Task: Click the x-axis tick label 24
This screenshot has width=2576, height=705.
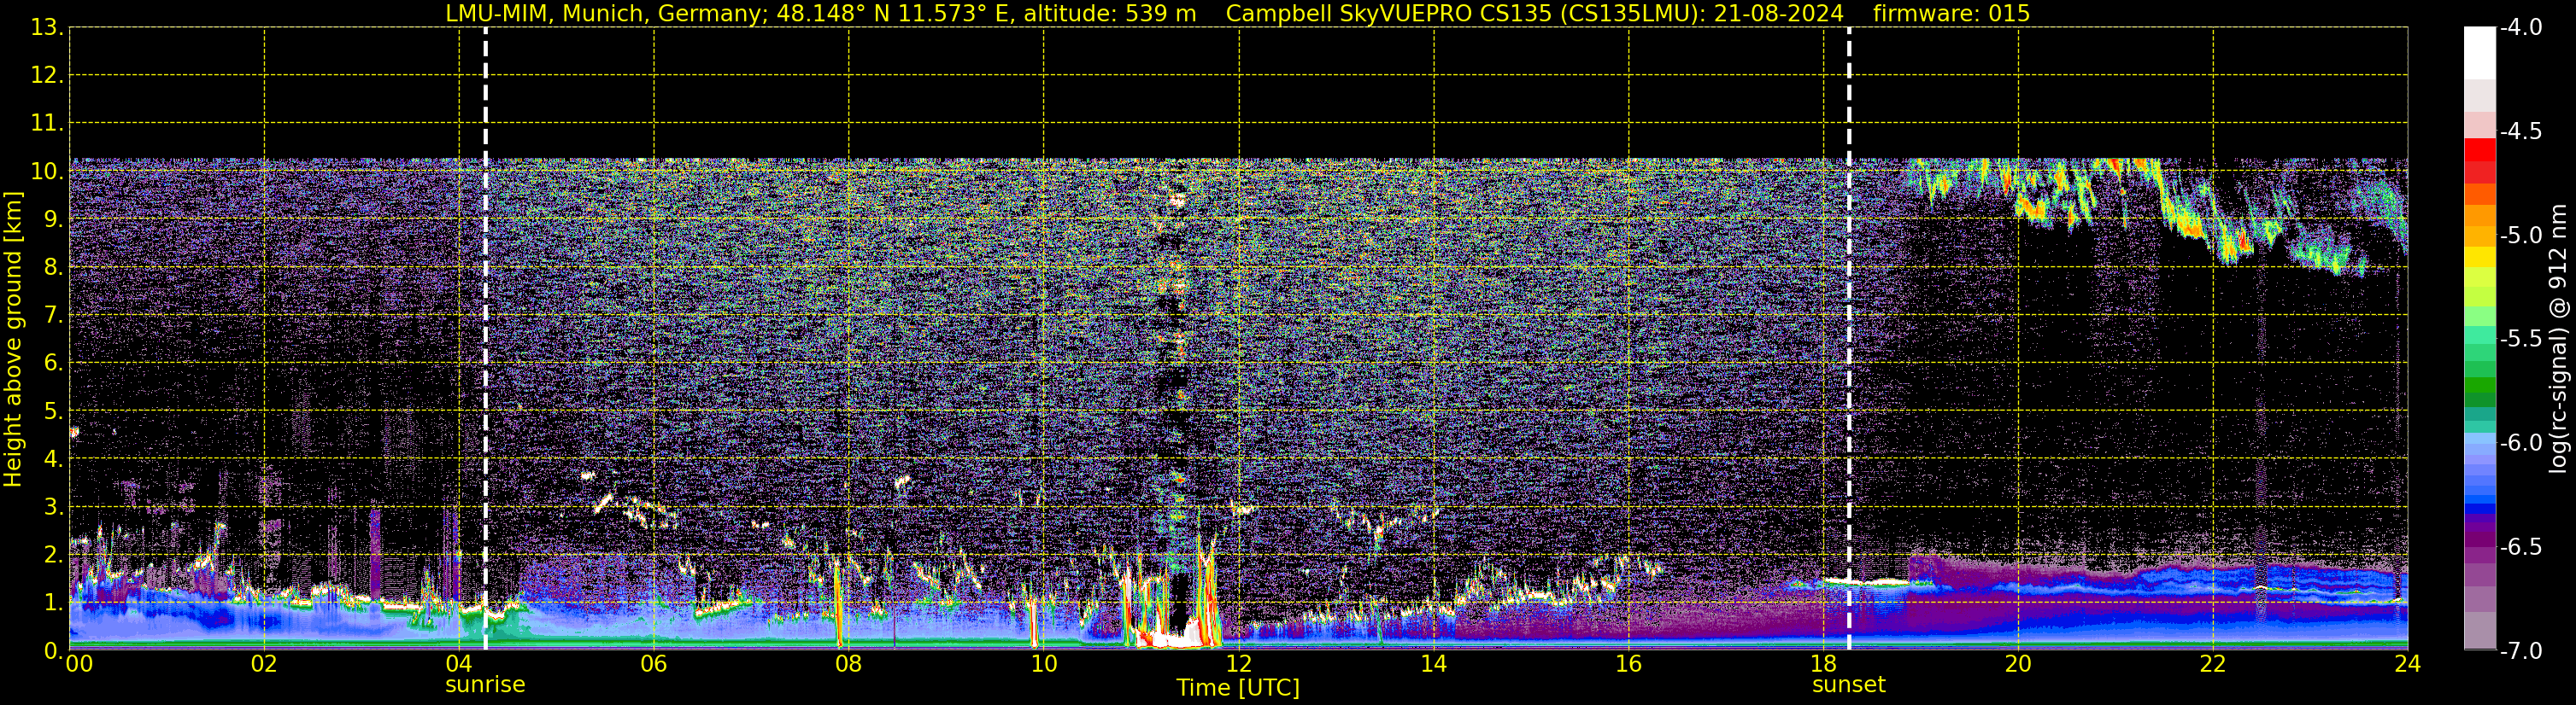Action: [x=2407, y=663]
